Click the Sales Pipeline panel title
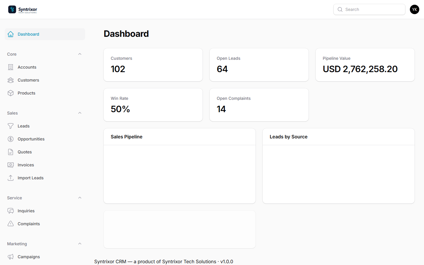Image resolution: width=424 pixels, height=265 pixels. pyautogui.click(x=127, y=137)
